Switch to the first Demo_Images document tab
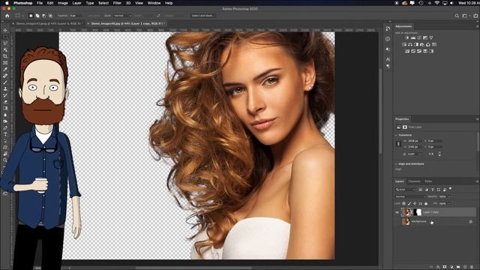 [48, 23]
